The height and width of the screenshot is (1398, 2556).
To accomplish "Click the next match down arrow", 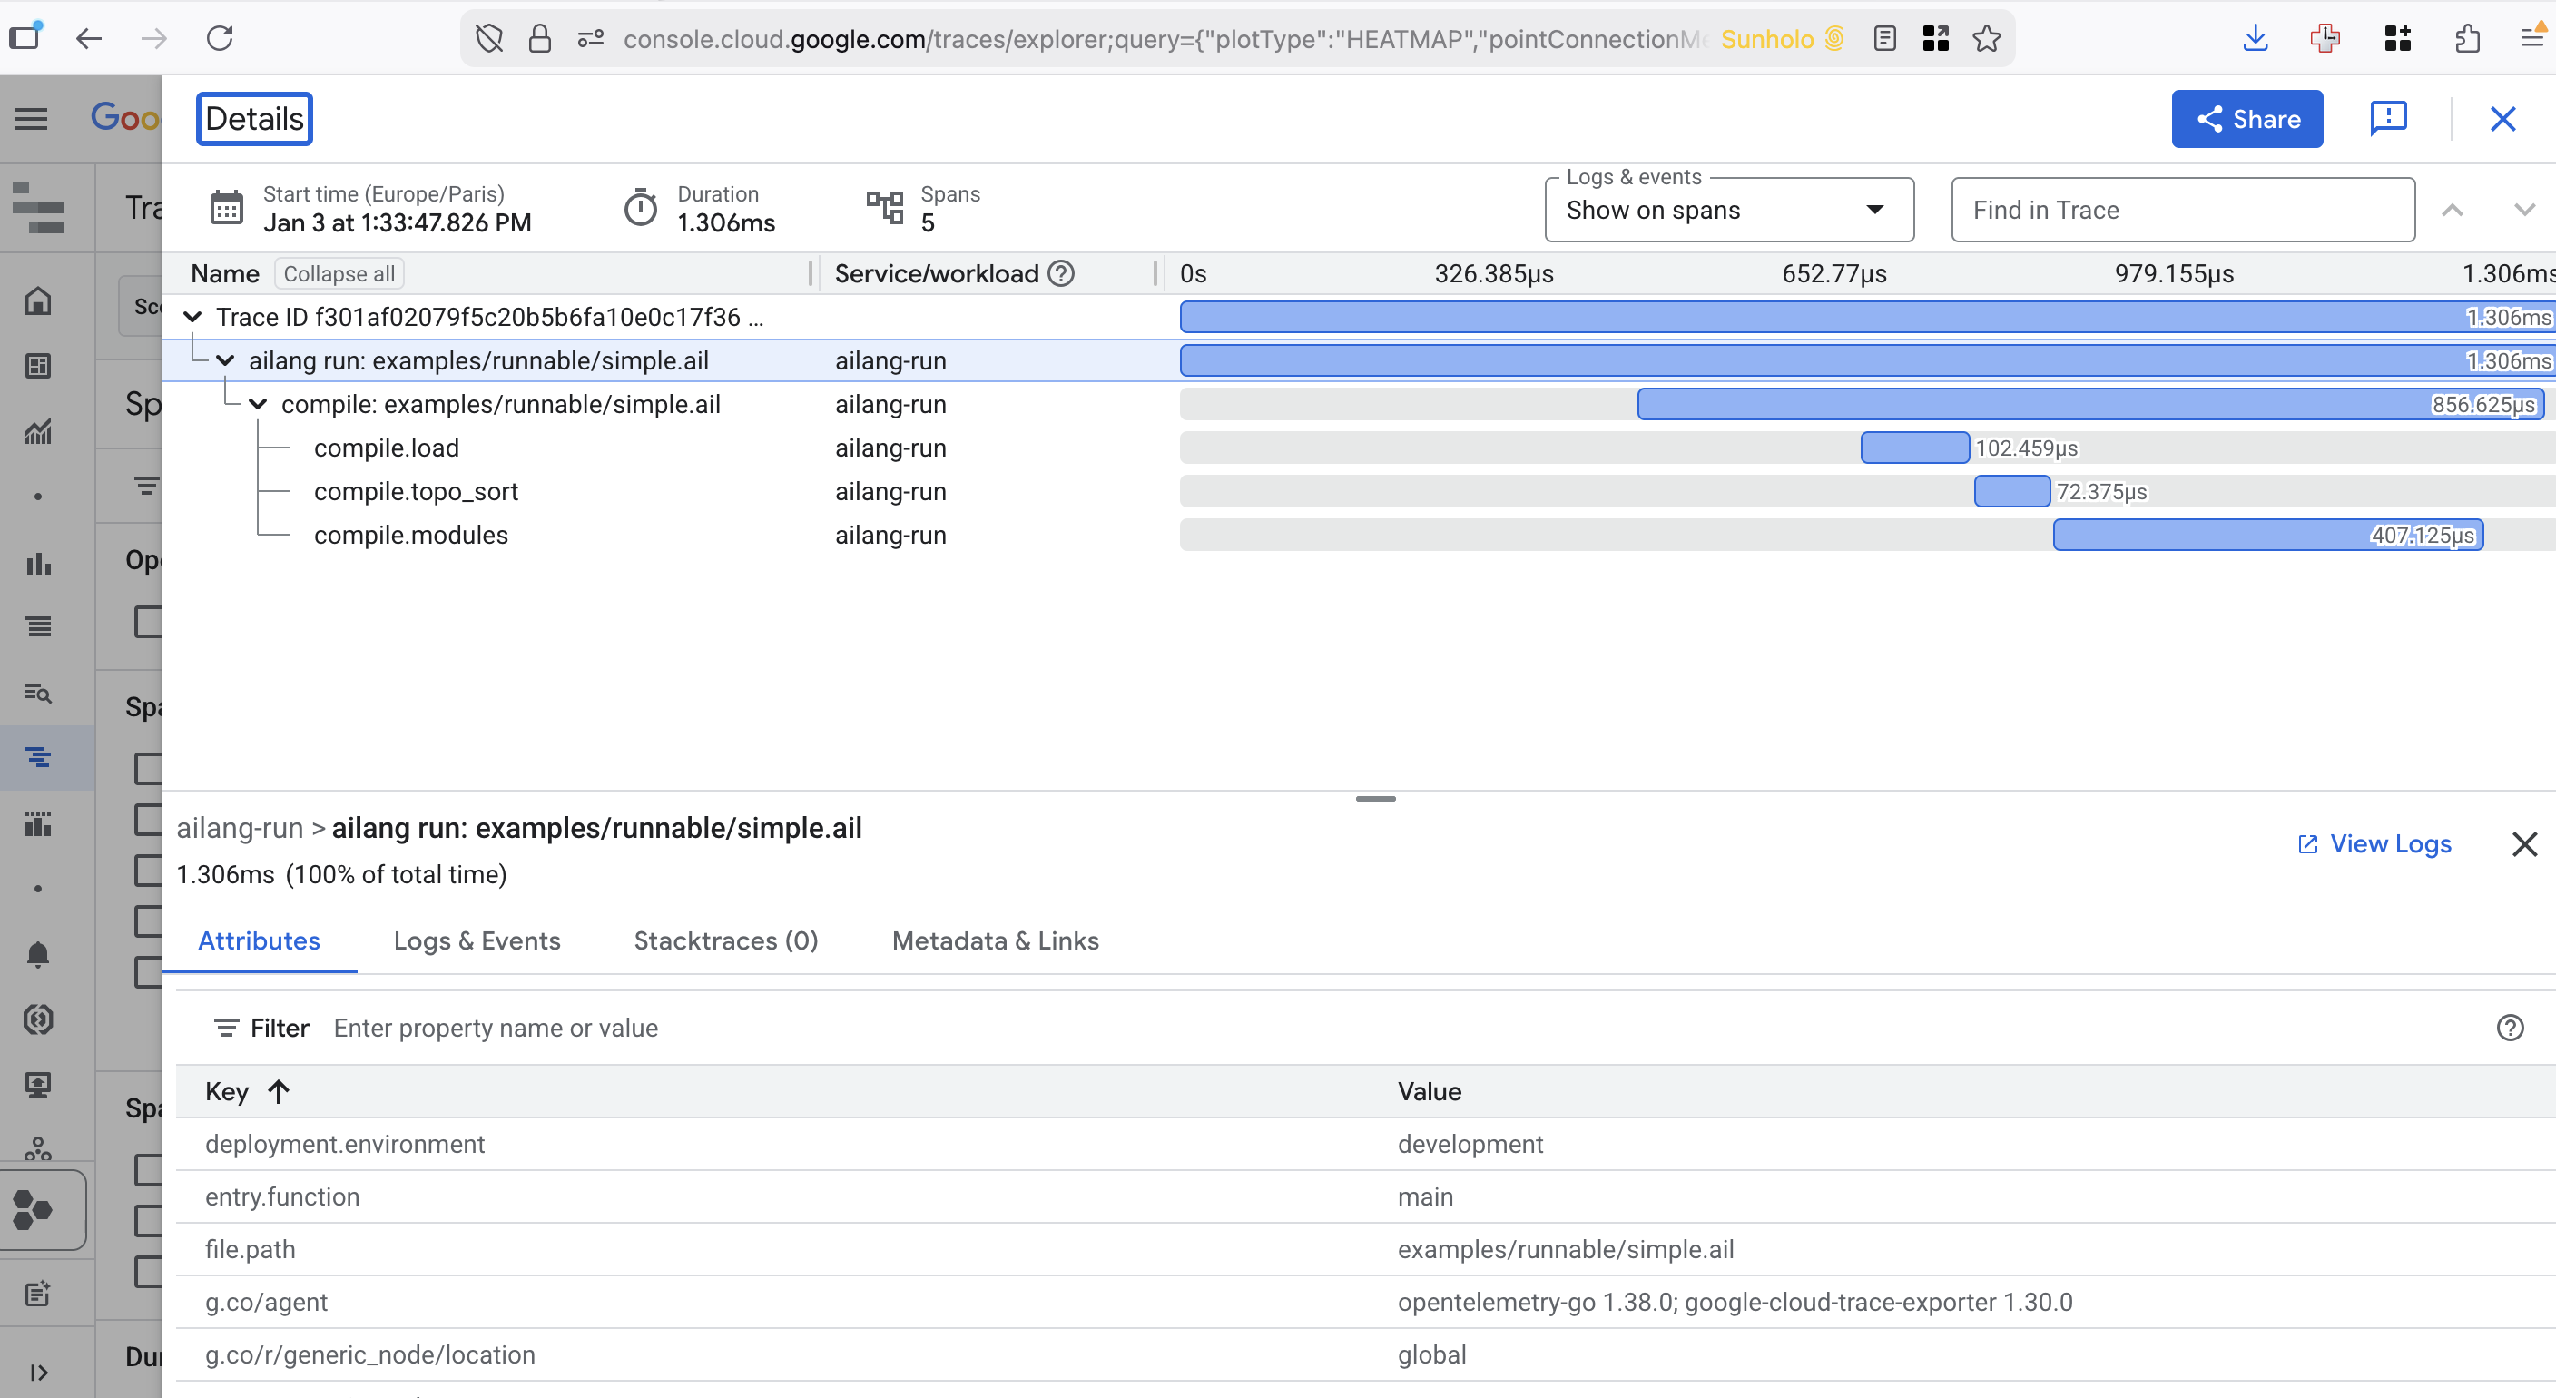I will click(x=2523, y=211).
